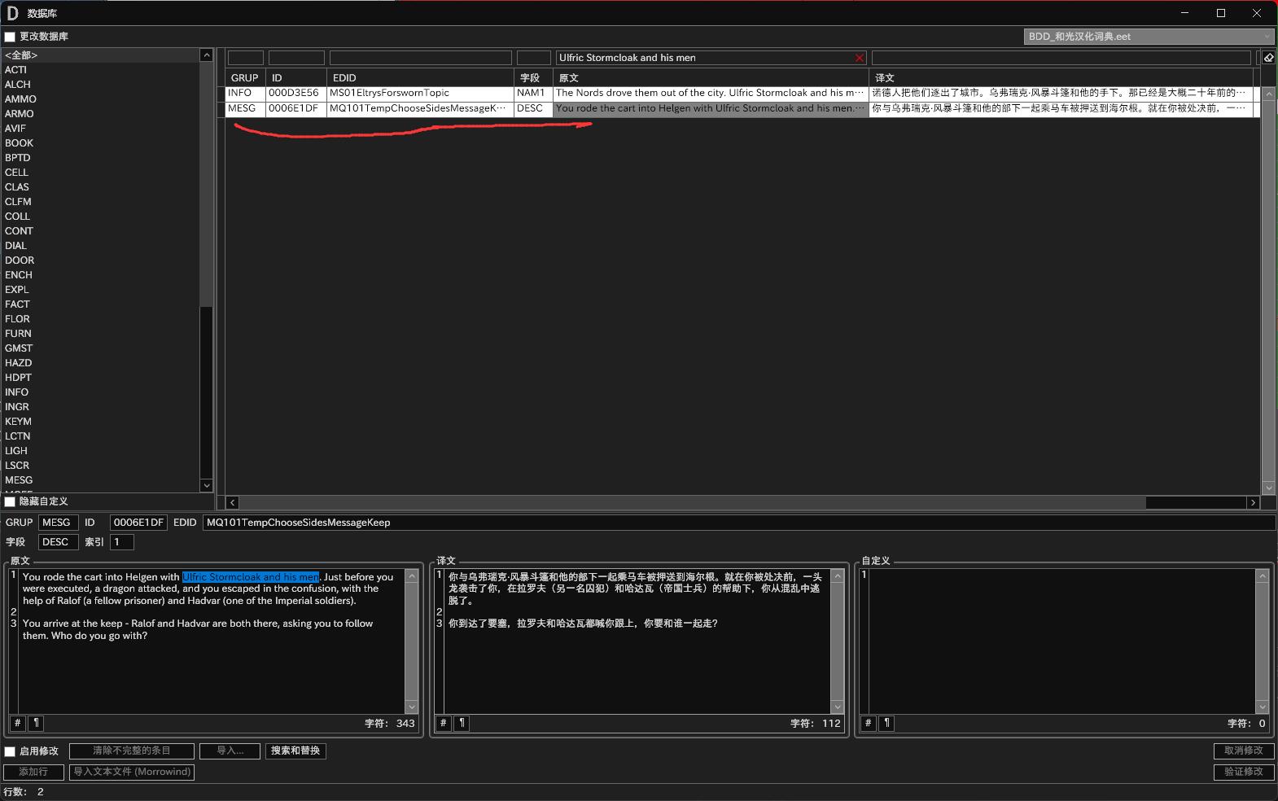Click the ID column header
Screen dimensions: 1278x801
pos(296,78)
